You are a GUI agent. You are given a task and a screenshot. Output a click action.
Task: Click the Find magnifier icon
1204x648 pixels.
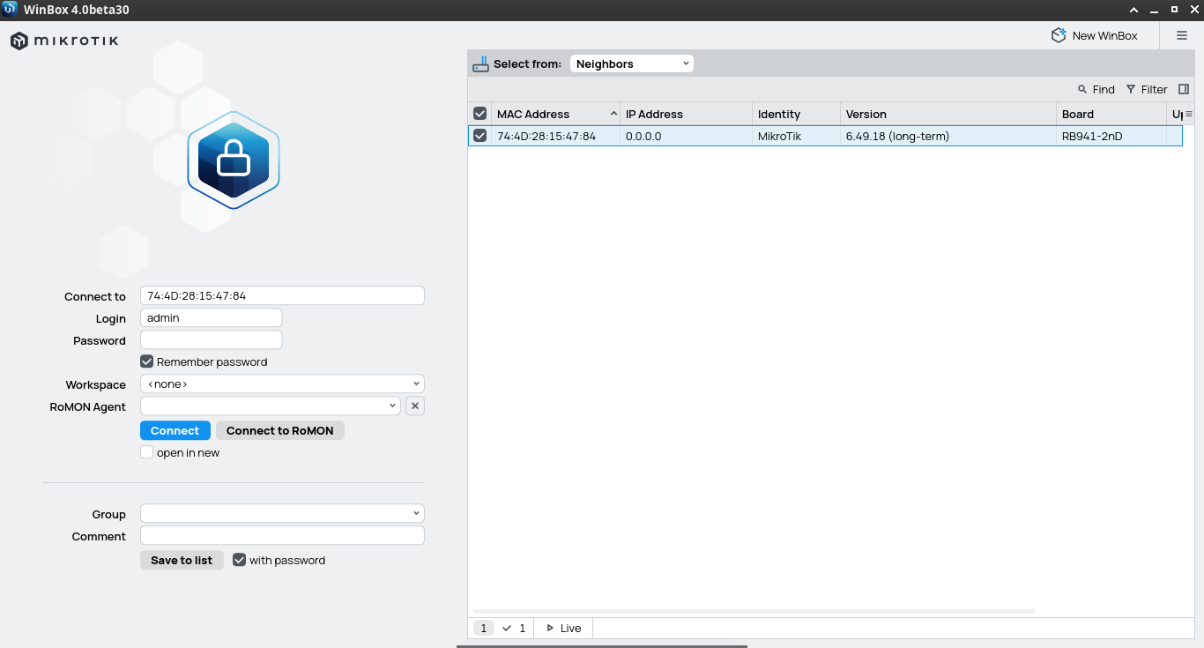1082,89
